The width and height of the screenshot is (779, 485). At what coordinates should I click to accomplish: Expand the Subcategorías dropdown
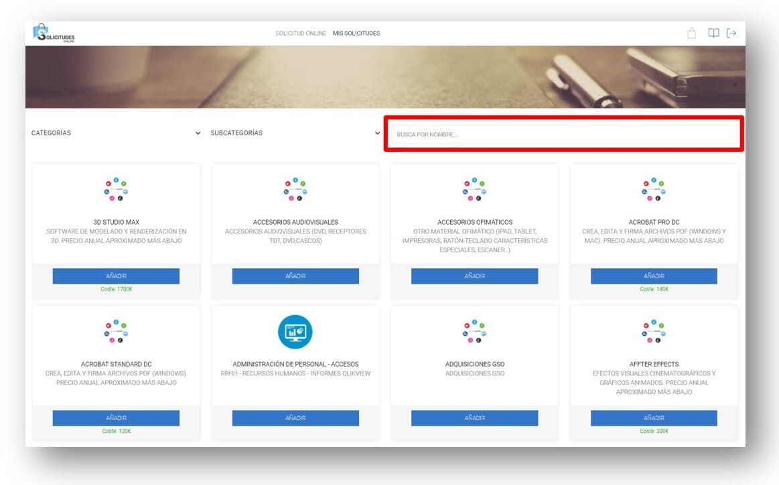click(x=295, y=133)
